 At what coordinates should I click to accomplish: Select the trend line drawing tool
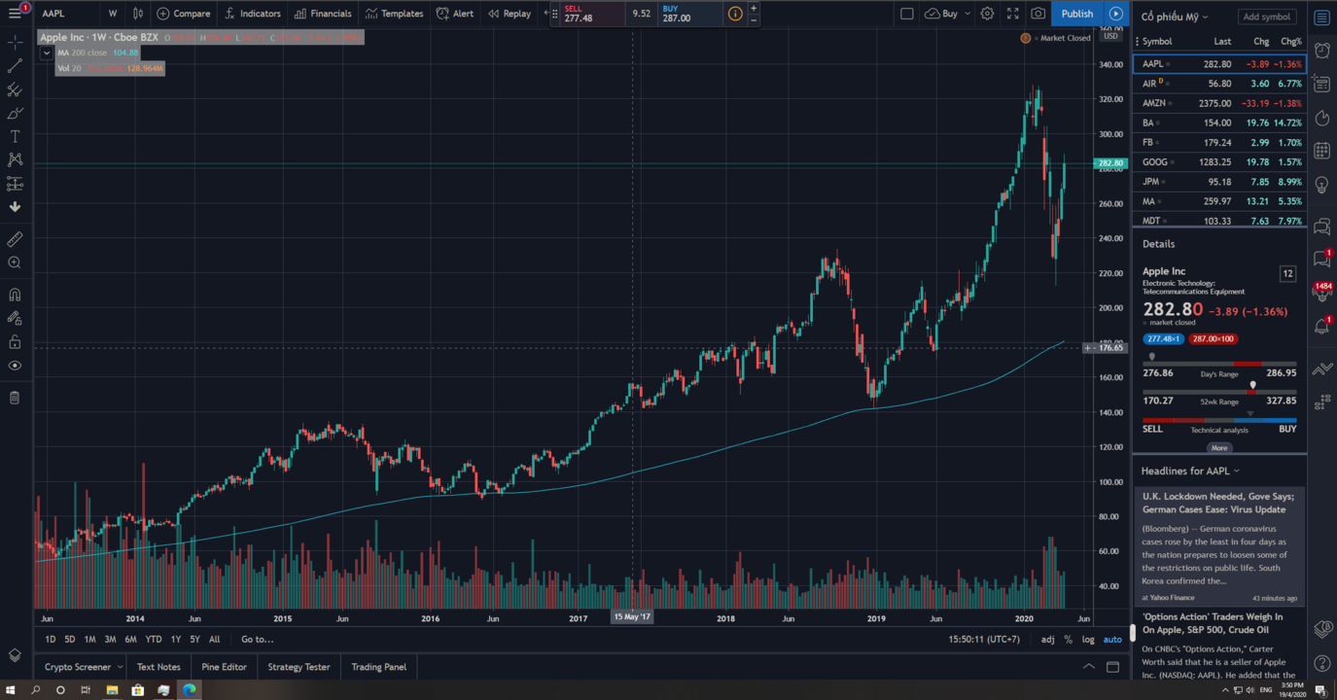pyautogui.click(x=15, y=66)
